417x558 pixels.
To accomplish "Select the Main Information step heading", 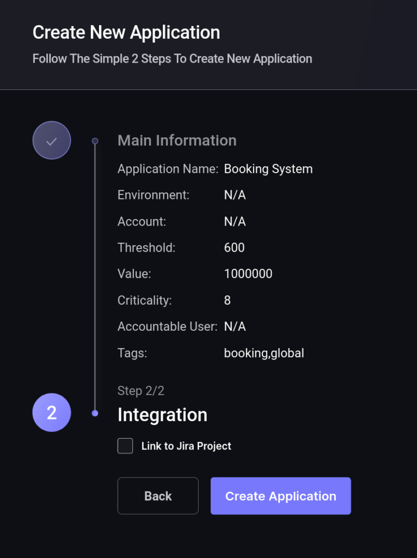I will tap(177, 140).
